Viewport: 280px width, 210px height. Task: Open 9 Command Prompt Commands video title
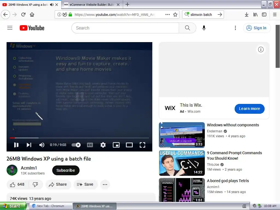[234, 156]
